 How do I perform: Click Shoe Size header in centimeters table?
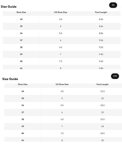pos(23,84)
